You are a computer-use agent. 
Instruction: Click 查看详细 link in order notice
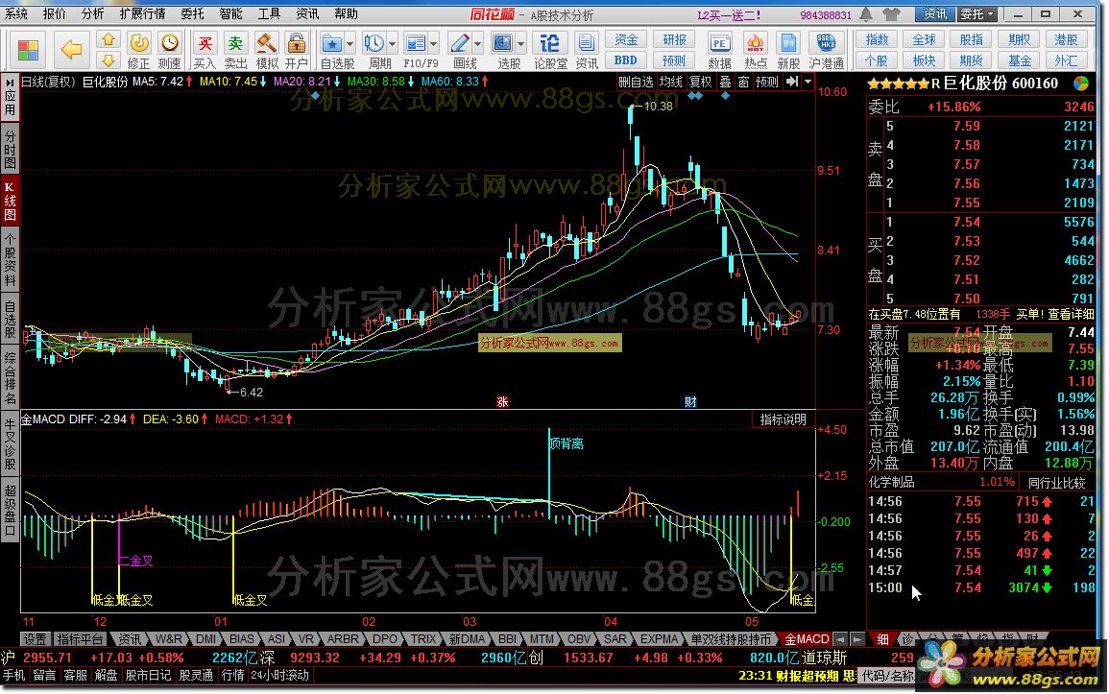[1070, 313]
